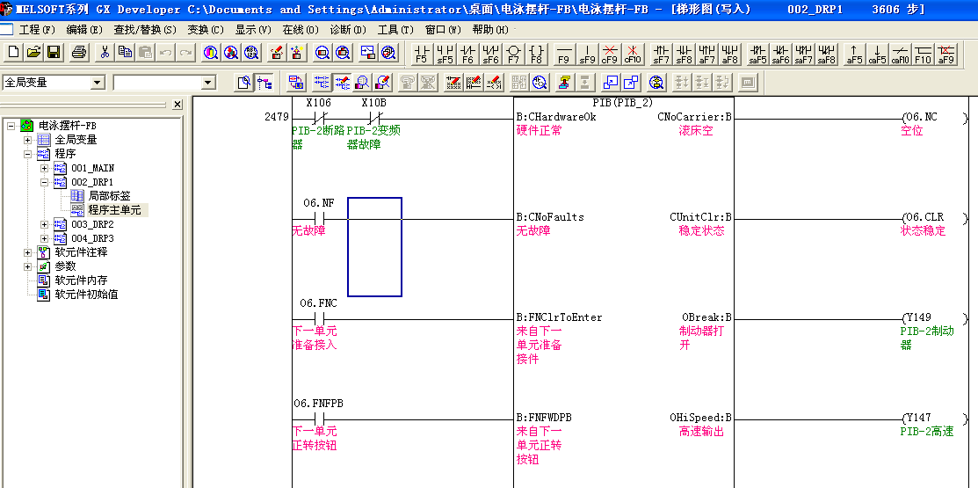The image size is (978, 488).
Task: Expand the 参数 tree node
Action: (28, 266)
